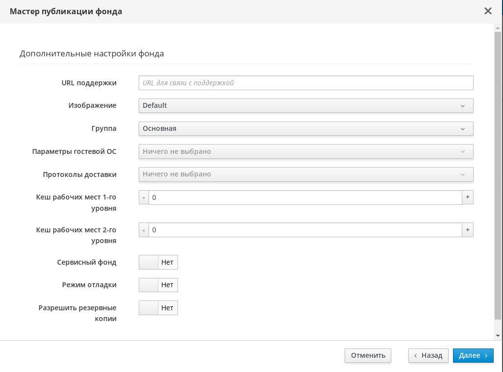This screenshot has width=503, height=372.
Task: Toggle the Разрешить резервные копии switch
Action: tap(158, 308)
